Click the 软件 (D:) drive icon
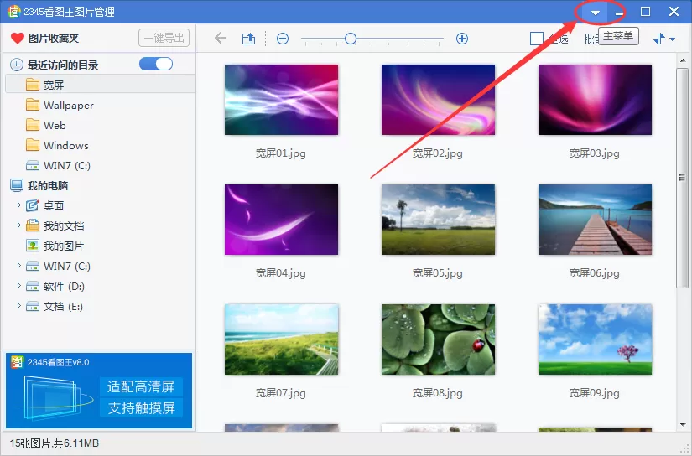 (32, 287)
